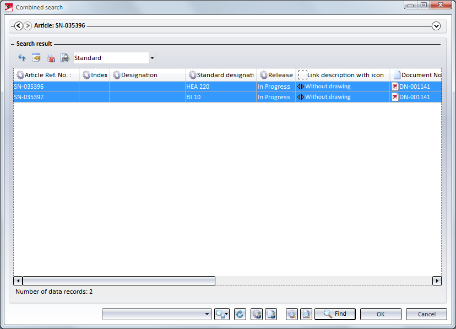
Task: Open the Standard configuration dropdown
Action: click(152, 58)
